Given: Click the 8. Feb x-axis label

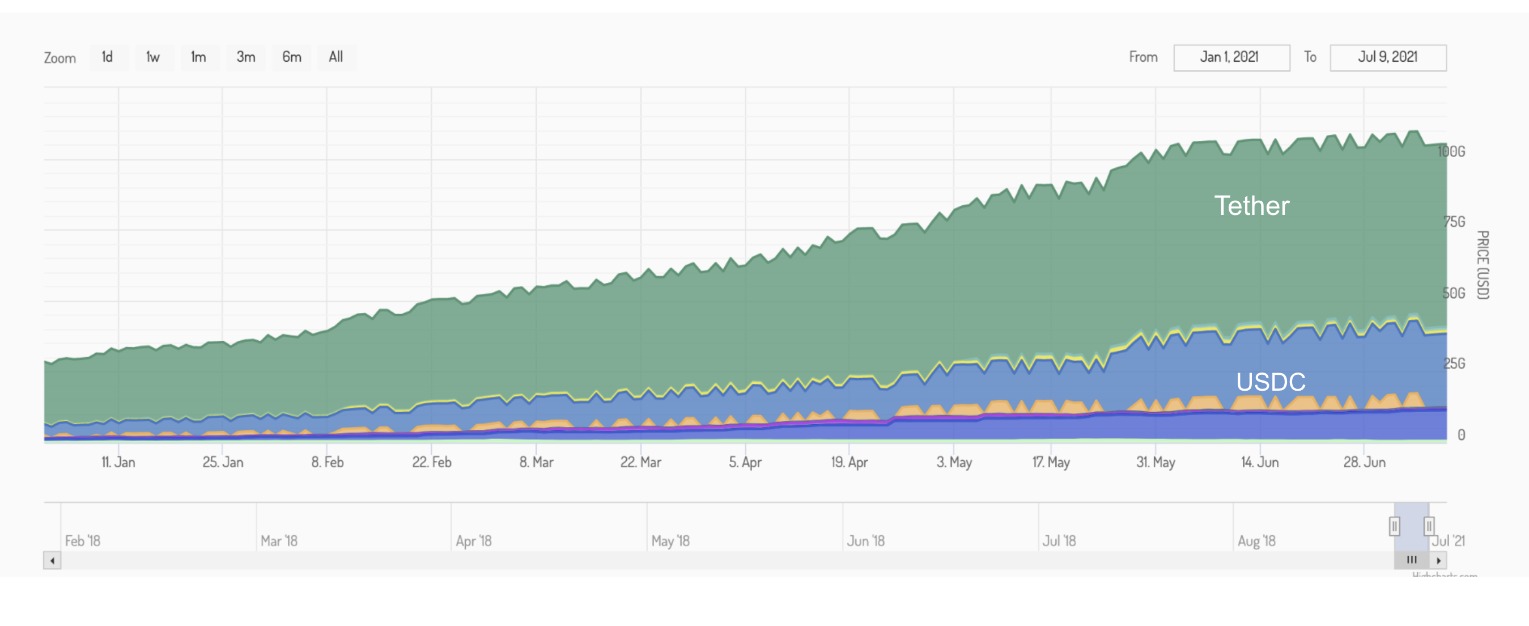Looking at the screenshot, I should point(327,462).
